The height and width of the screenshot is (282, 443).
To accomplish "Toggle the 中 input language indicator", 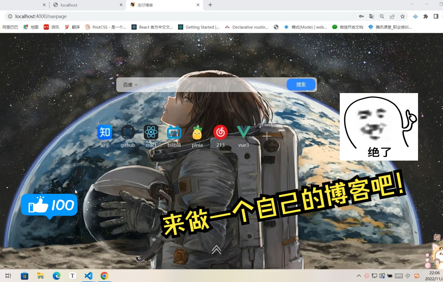I will coord(408,276).
